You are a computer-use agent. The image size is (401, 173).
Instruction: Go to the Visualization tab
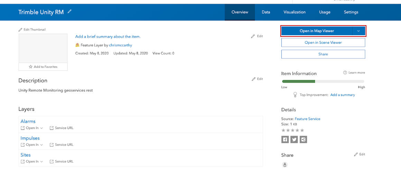tap(295, 12)
